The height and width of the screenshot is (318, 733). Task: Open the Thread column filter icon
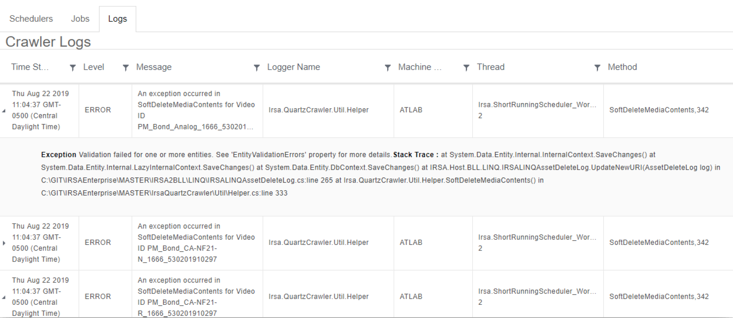(x=597, y=68)
